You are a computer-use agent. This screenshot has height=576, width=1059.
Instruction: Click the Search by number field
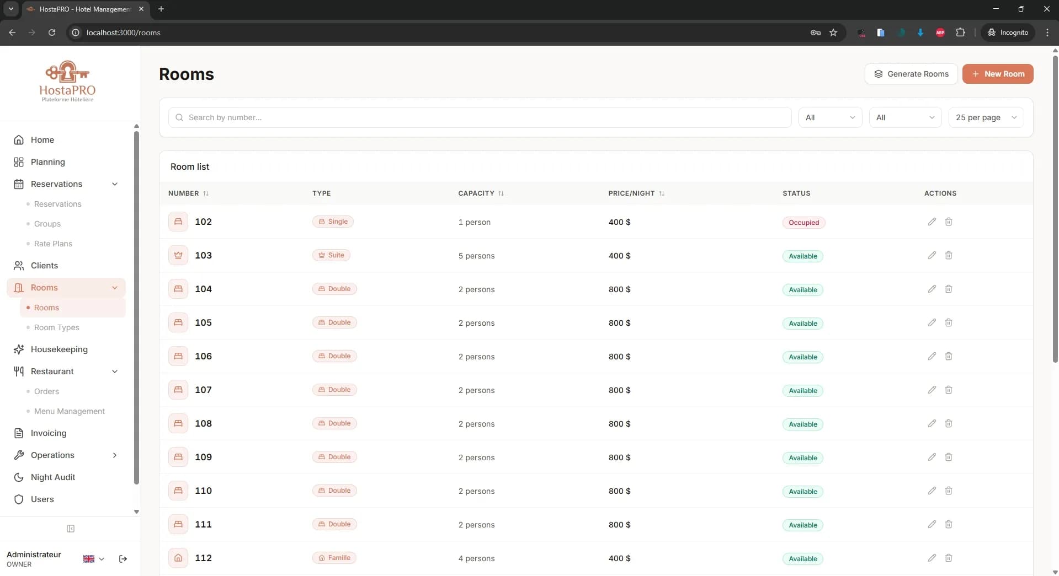[480, 117]
